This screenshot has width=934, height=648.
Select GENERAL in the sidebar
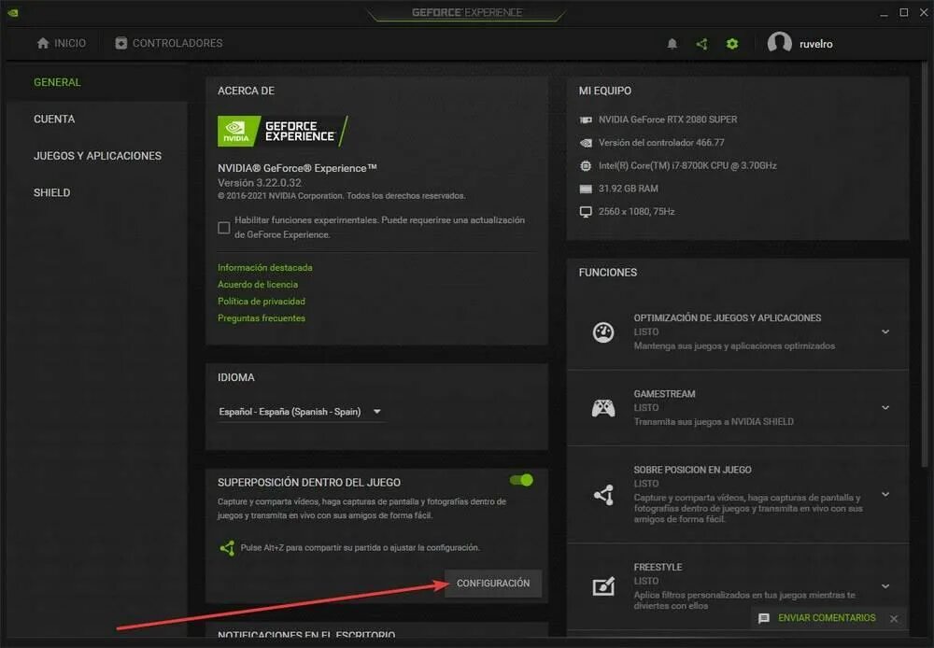tap(57, 82)
